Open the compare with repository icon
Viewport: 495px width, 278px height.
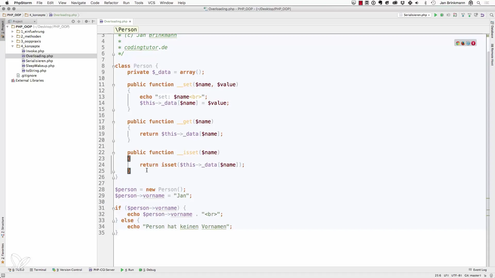click(x=476, y=15)
